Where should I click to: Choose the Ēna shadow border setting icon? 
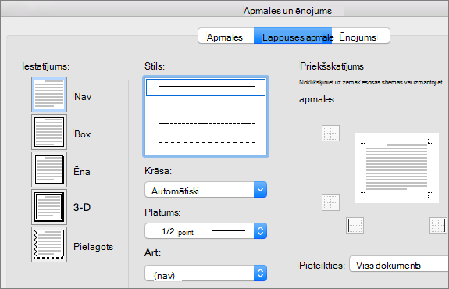tap(49, 169)
